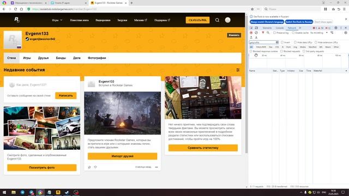Screen dimensions: 349x196
Task: Open the Банды profile tab
Action: coord(61,58)
